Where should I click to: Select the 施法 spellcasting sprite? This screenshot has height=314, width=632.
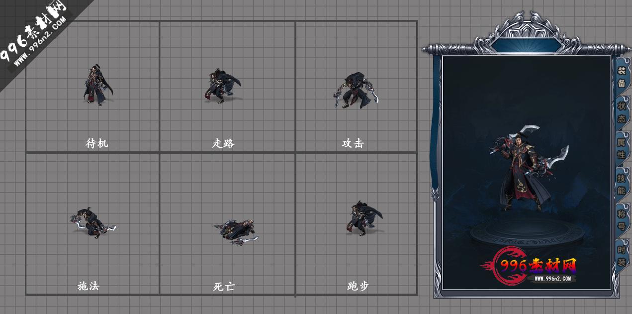pyautogui.click(x=93, y=222)
